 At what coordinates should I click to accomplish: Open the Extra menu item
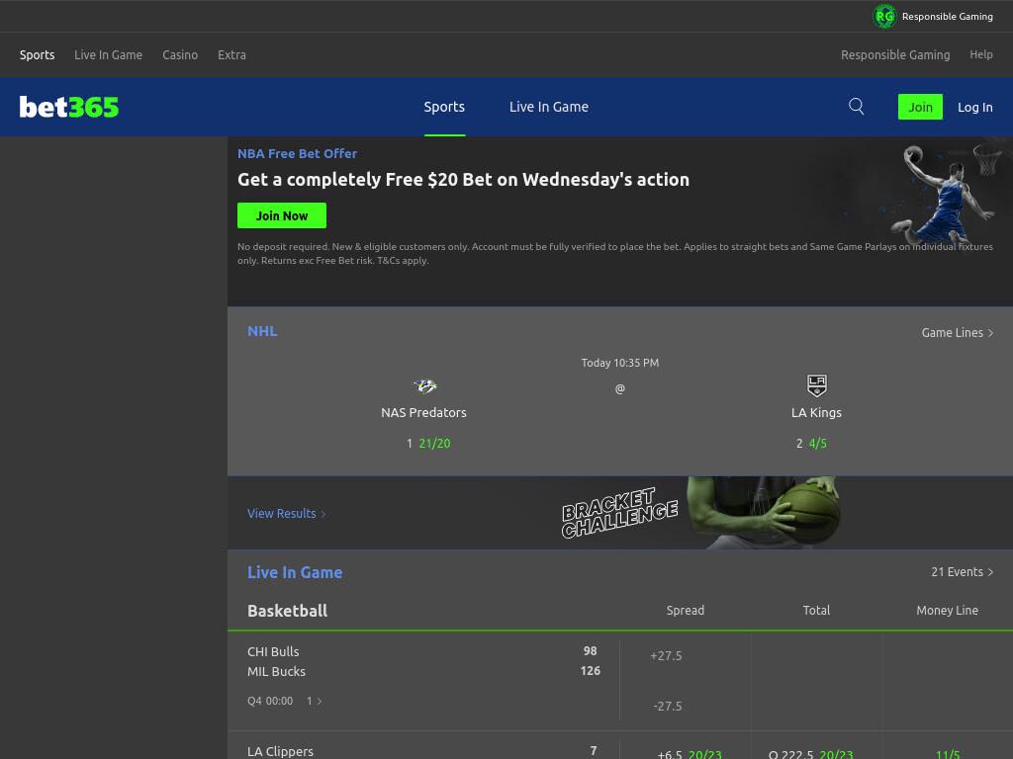tap(231, 55)
